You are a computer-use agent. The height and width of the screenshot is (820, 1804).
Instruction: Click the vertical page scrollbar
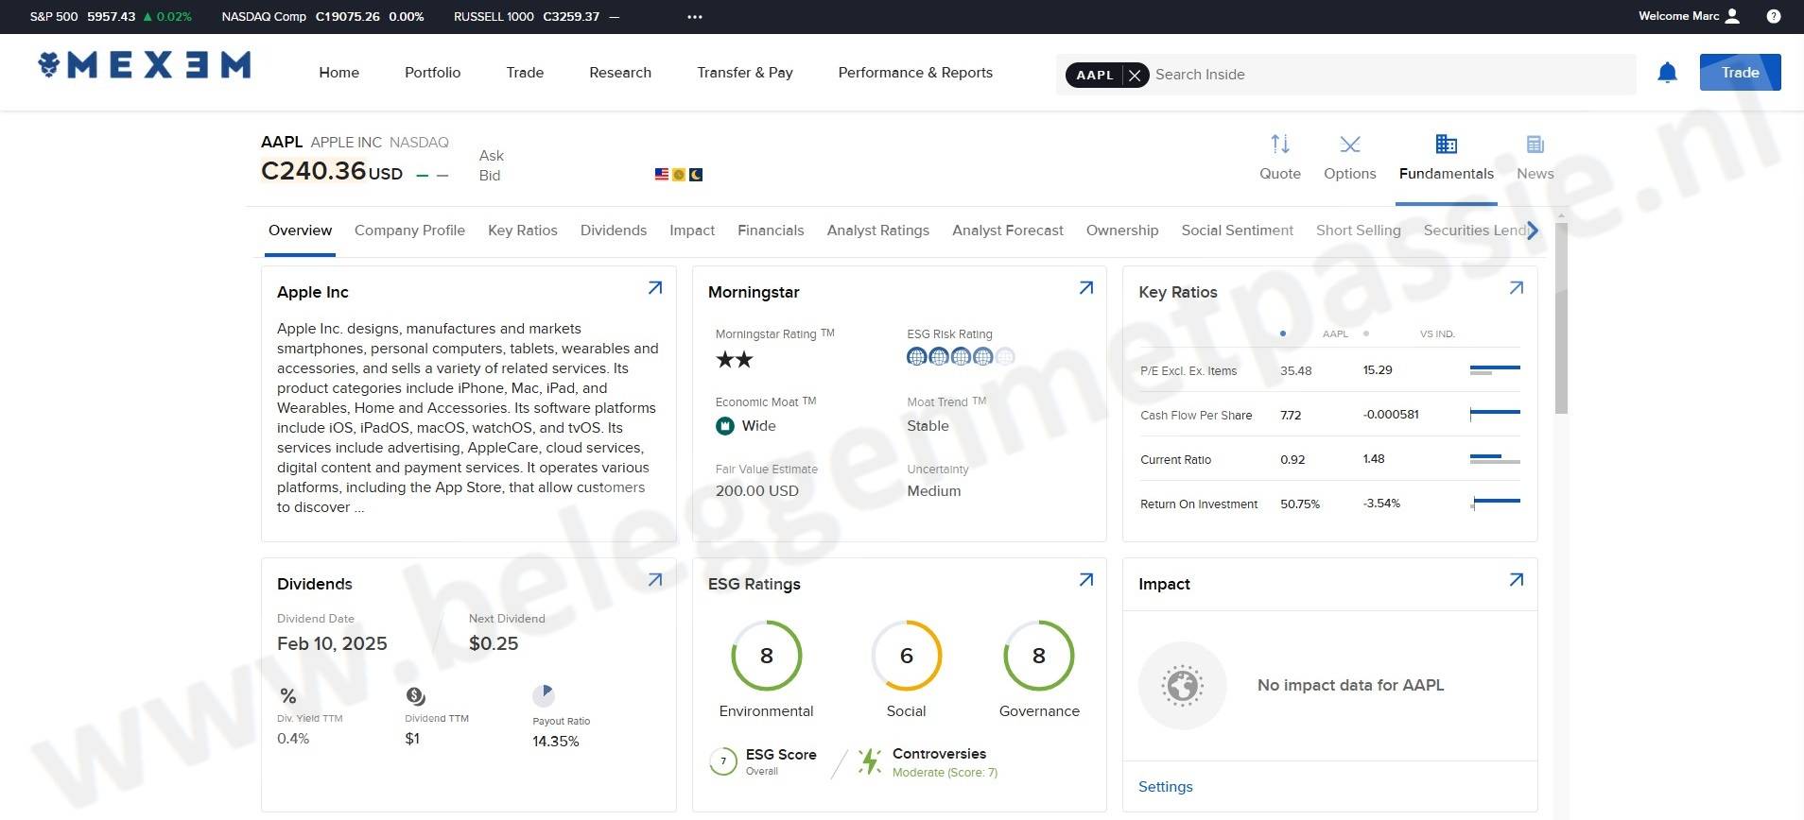point(1561,350)
